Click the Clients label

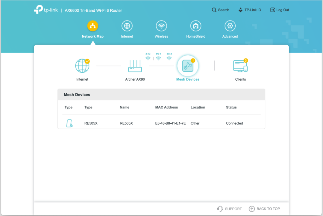(x=240, y=79)
